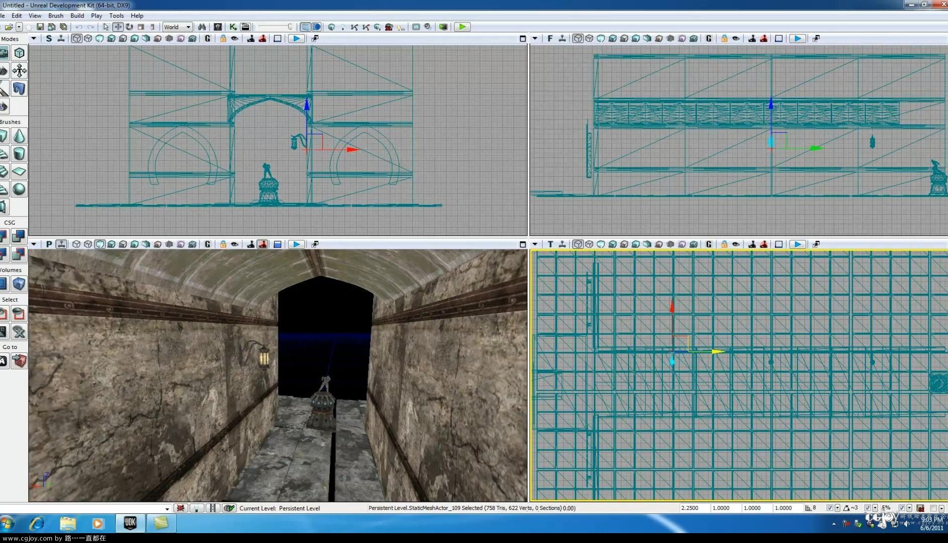The width and height of the screenshot is (948, 543).
Task: Toggle Realtime 'P' viewport joystick button
Action: 61,244
